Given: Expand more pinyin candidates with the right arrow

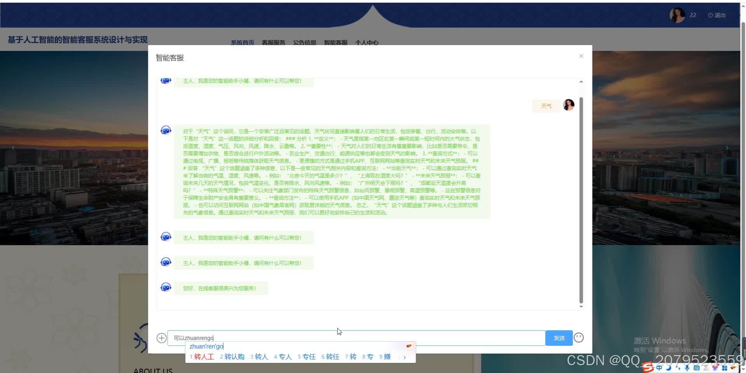Looking at the screenshot, I should 405,357.
